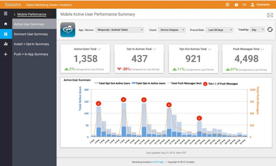Click the push marker above 16-Aug bar
Image resolution: width=276 pixels, height=166 pixels.
[x=169, y=105]
